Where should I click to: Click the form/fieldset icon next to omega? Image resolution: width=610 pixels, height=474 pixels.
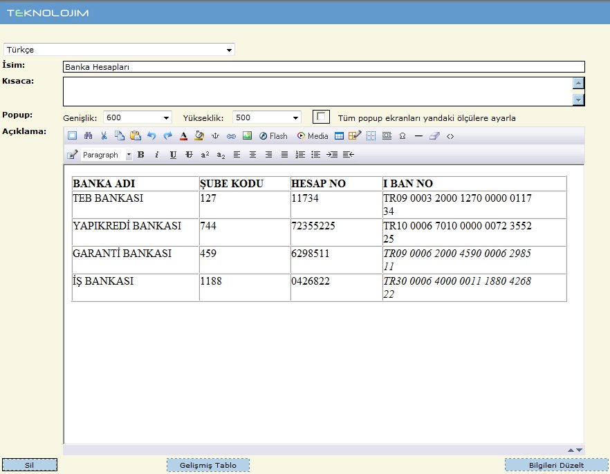387,136
